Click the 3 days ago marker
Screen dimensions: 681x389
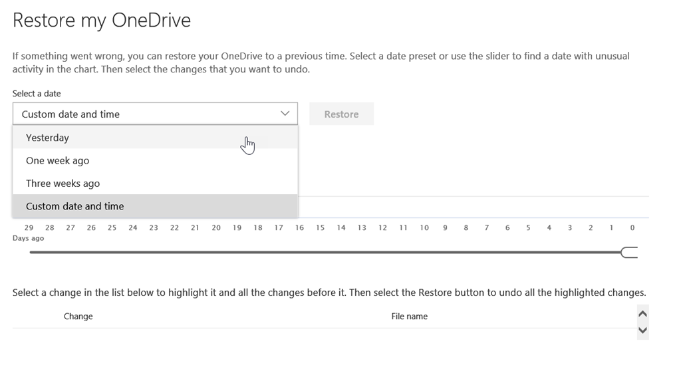pyautogui.click(x=570, y=227)
